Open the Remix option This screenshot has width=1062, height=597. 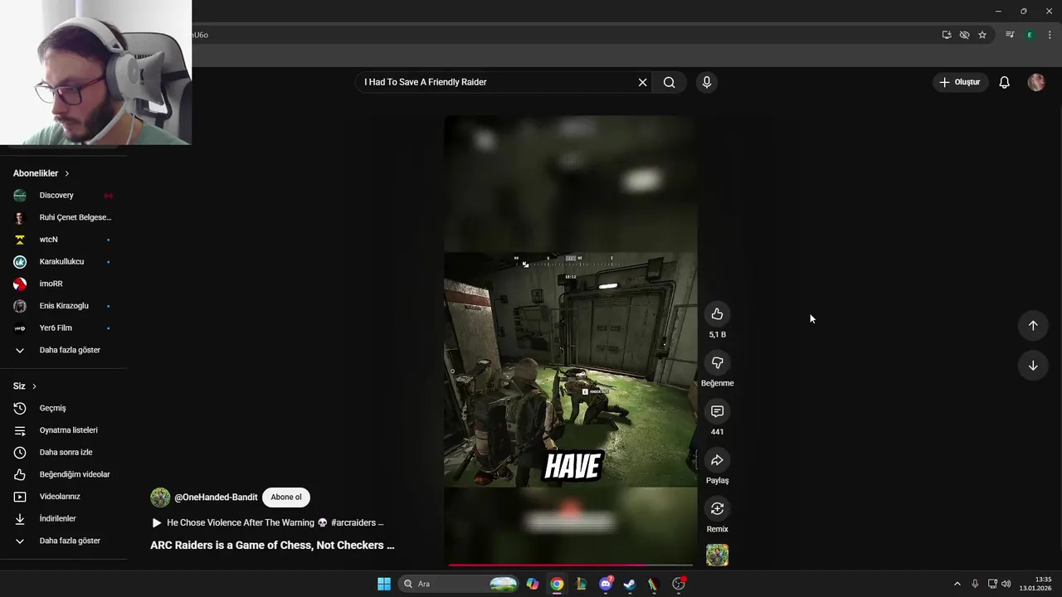coord(717,508)
